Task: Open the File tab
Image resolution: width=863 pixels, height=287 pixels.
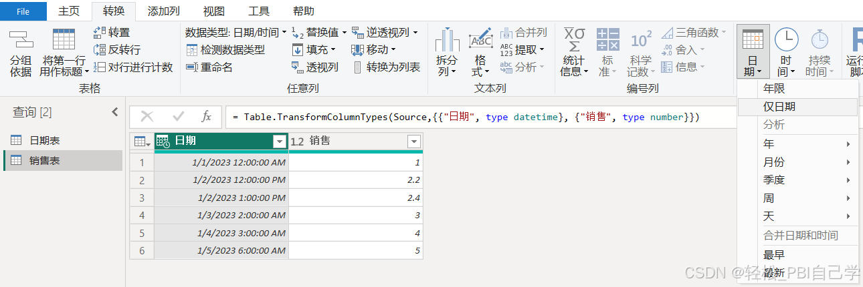Action: pyautogui.click(x=23, y=11)
